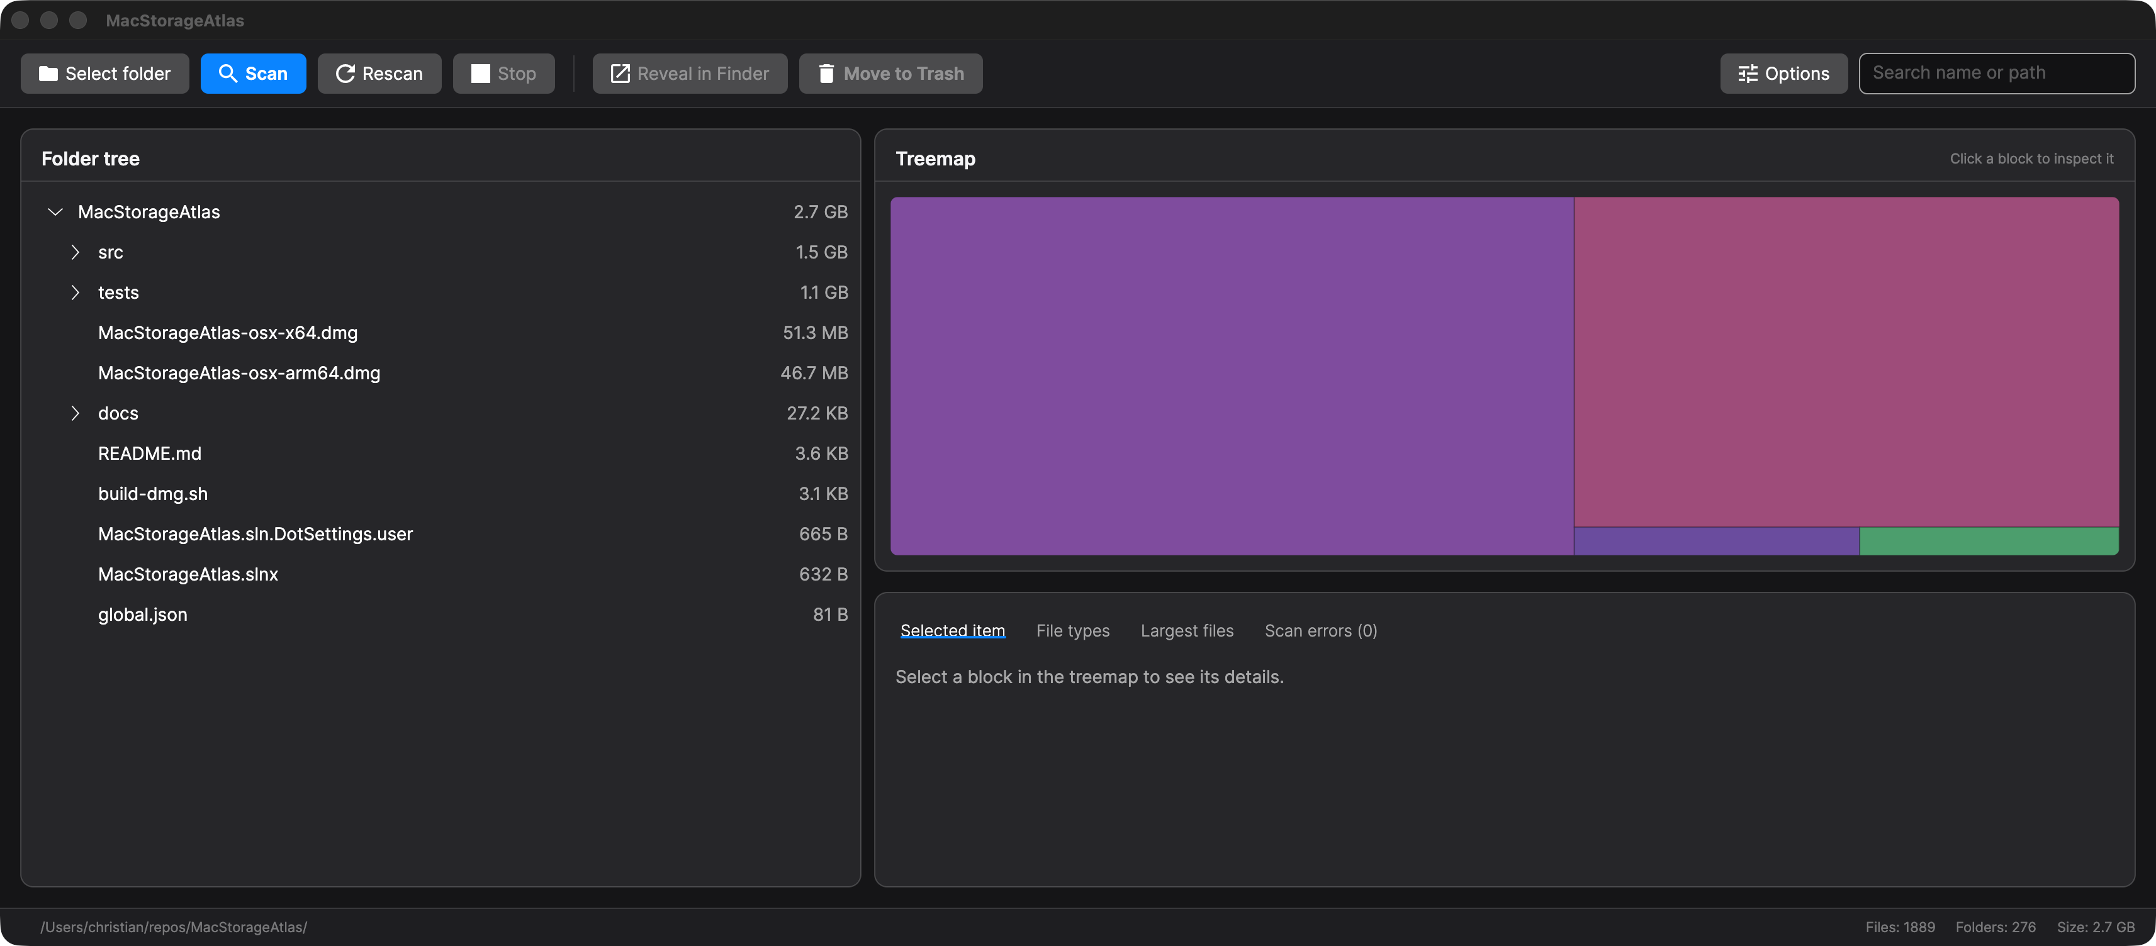Open the Largest files tab

tap(1187, 631)
